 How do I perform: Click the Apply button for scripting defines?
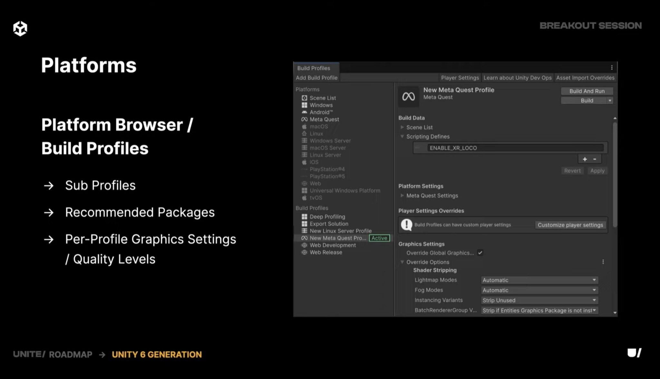[x=597, y=171]
